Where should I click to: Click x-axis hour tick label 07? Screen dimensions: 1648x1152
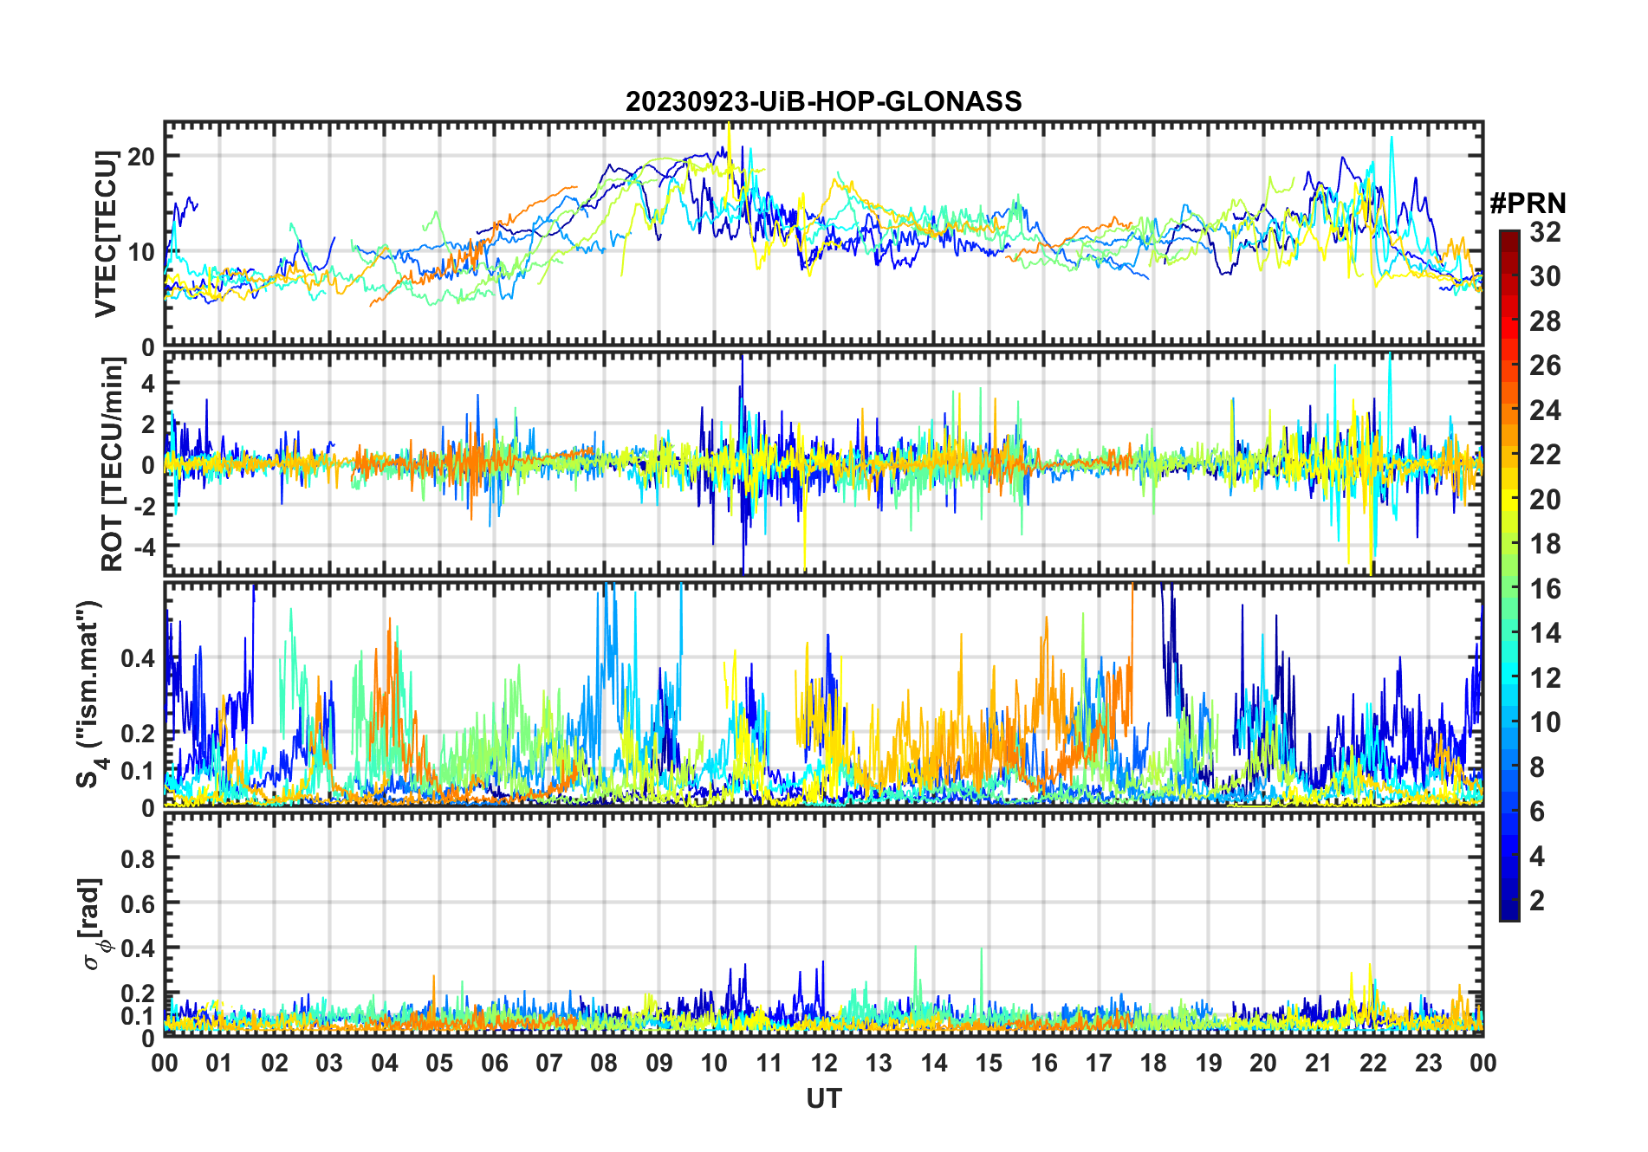[549, 1063]
